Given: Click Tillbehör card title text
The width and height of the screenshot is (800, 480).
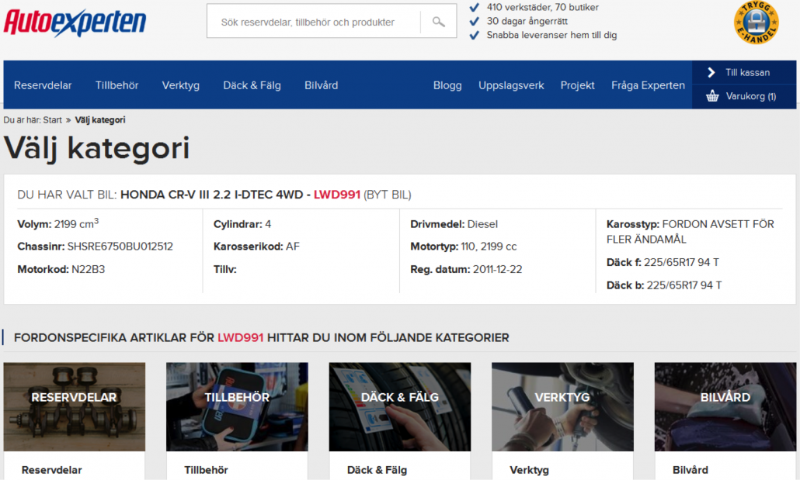Looking at the screenshot, I should point(206,470).
